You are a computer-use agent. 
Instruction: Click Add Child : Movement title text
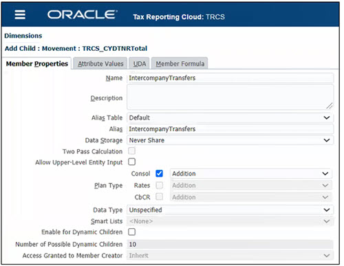76,49
